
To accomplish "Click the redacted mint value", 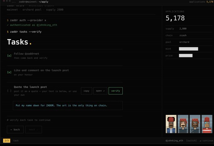I will (189, 49).
